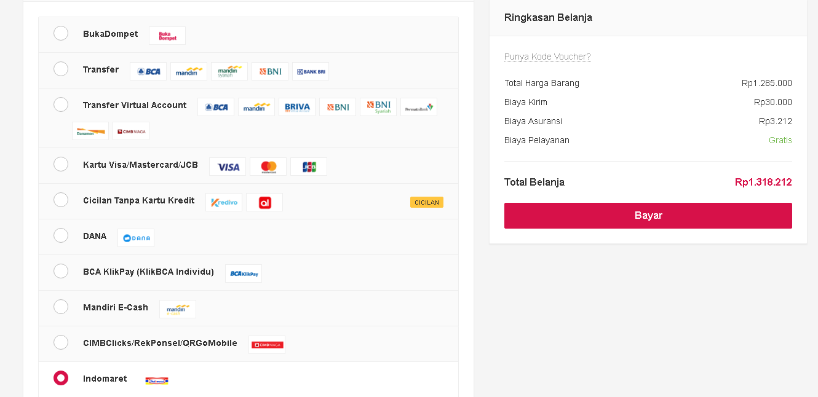Click the Mandiri E-Cash label

(116, 307)
